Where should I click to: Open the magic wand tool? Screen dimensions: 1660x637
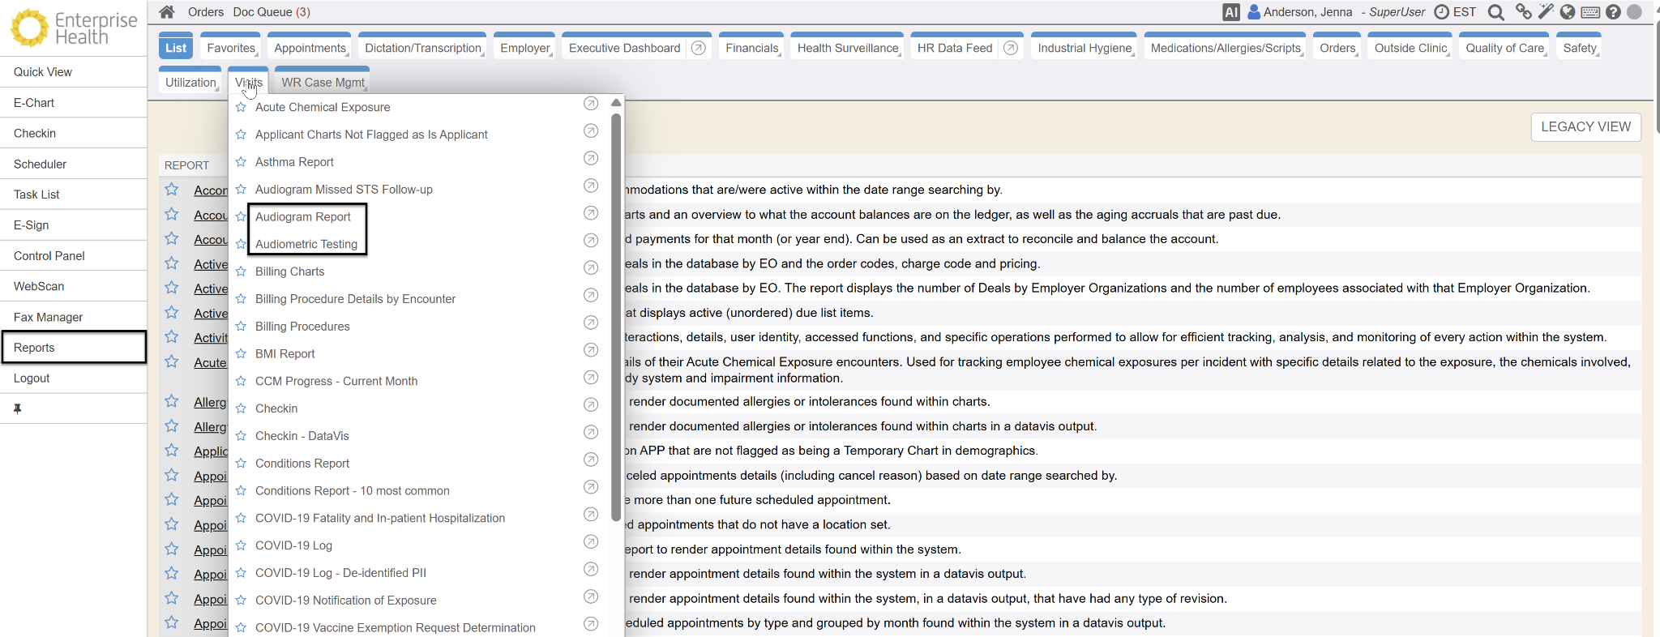(1546, 11)
